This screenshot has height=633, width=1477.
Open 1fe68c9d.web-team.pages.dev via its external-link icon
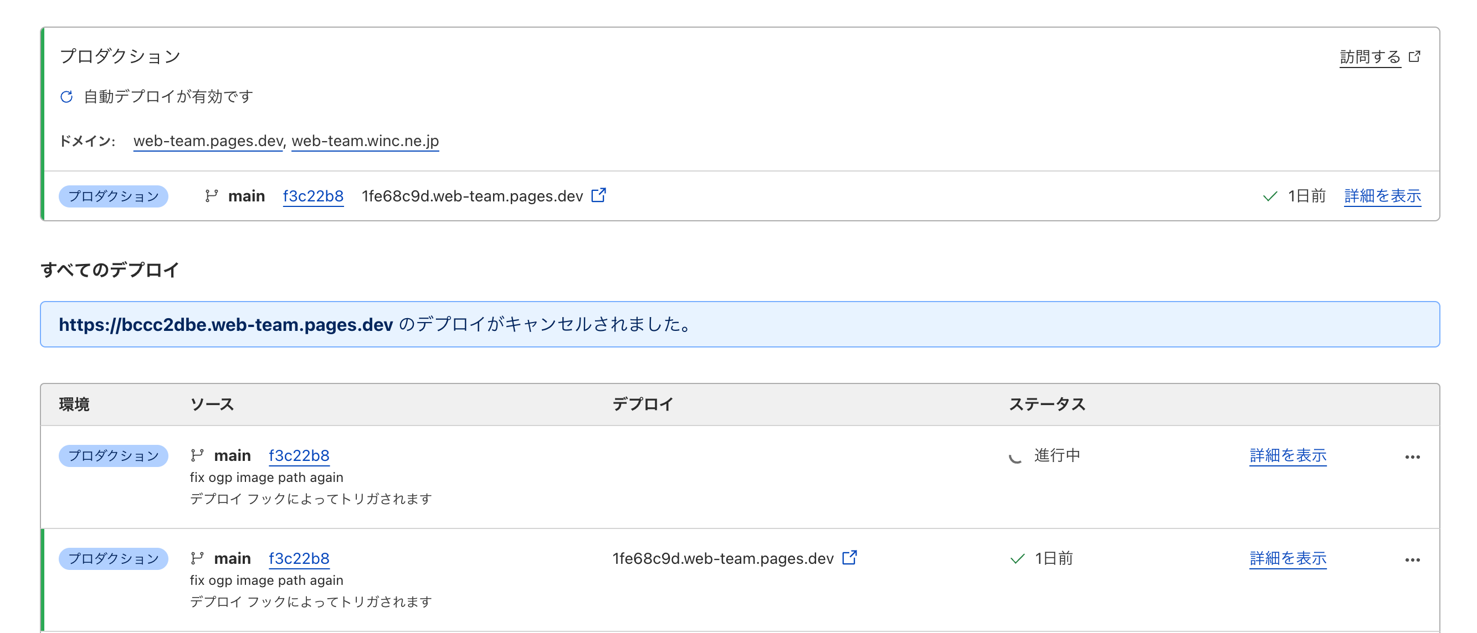[598, 195]
